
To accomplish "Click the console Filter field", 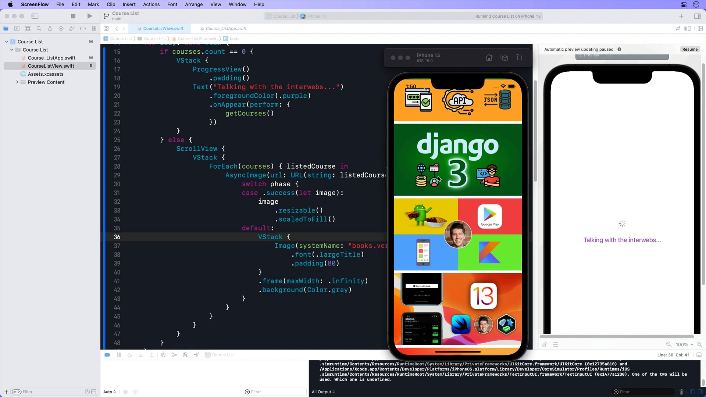I will [x=643, y=392].
